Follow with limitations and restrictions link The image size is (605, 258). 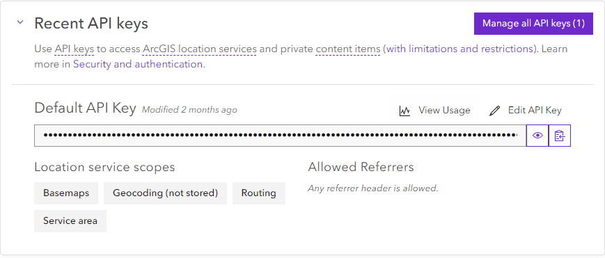pos(459,49)
